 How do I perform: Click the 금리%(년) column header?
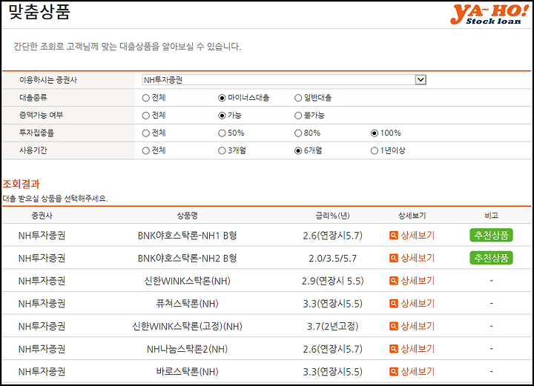(x=333, y=216)
